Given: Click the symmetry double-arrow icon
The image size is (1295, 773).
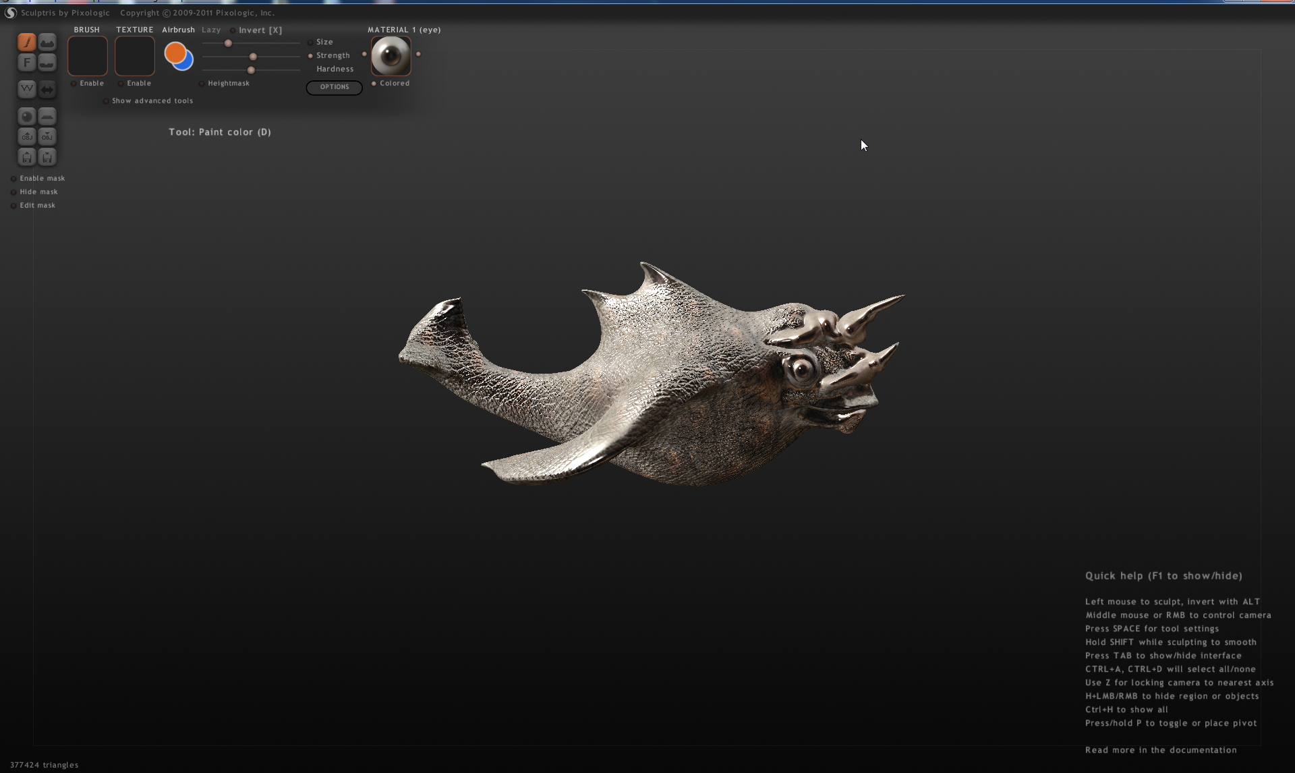Looking at the screenshot, I should coord(47,89).
